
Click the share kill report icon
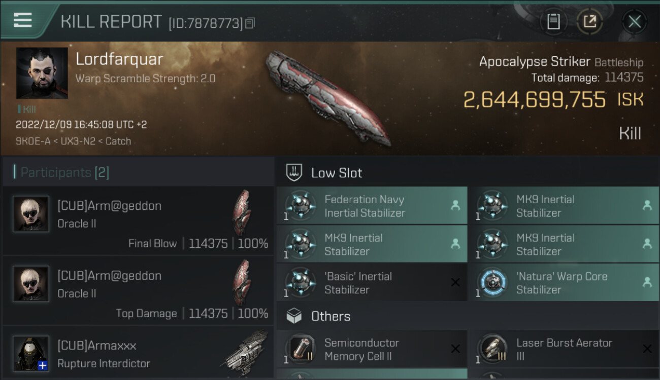point(589,21)
